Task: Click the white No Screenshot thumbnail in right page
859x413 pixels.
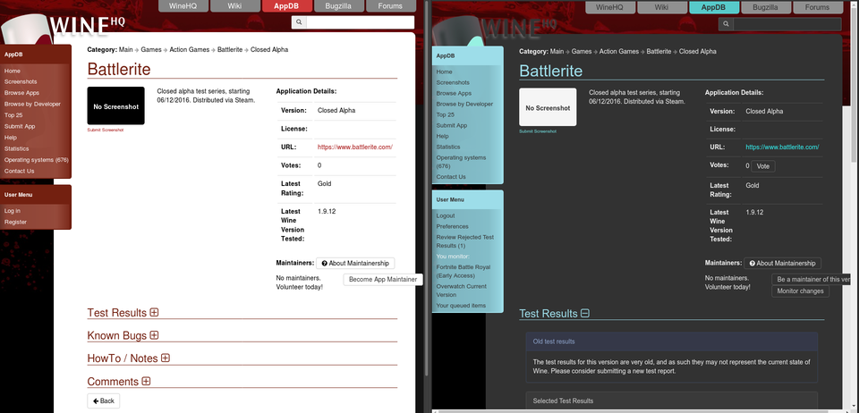Action: click(548, 107)
